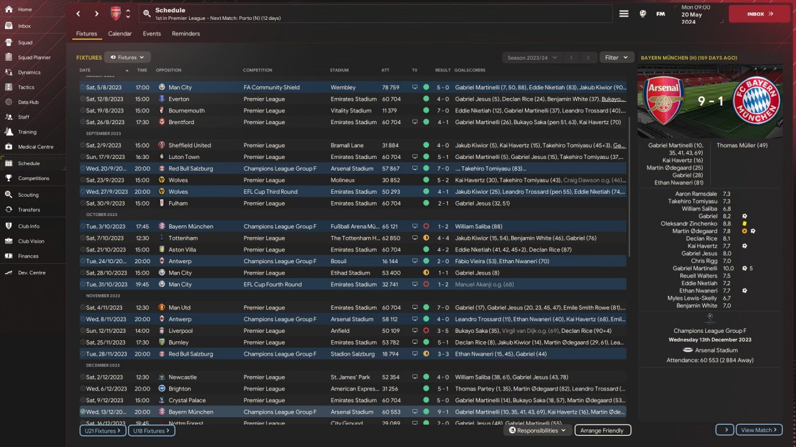Click the red result dot on Liverpool row
Image resolution: width=796 pixels, height=447 pixels.
(426, 331)
